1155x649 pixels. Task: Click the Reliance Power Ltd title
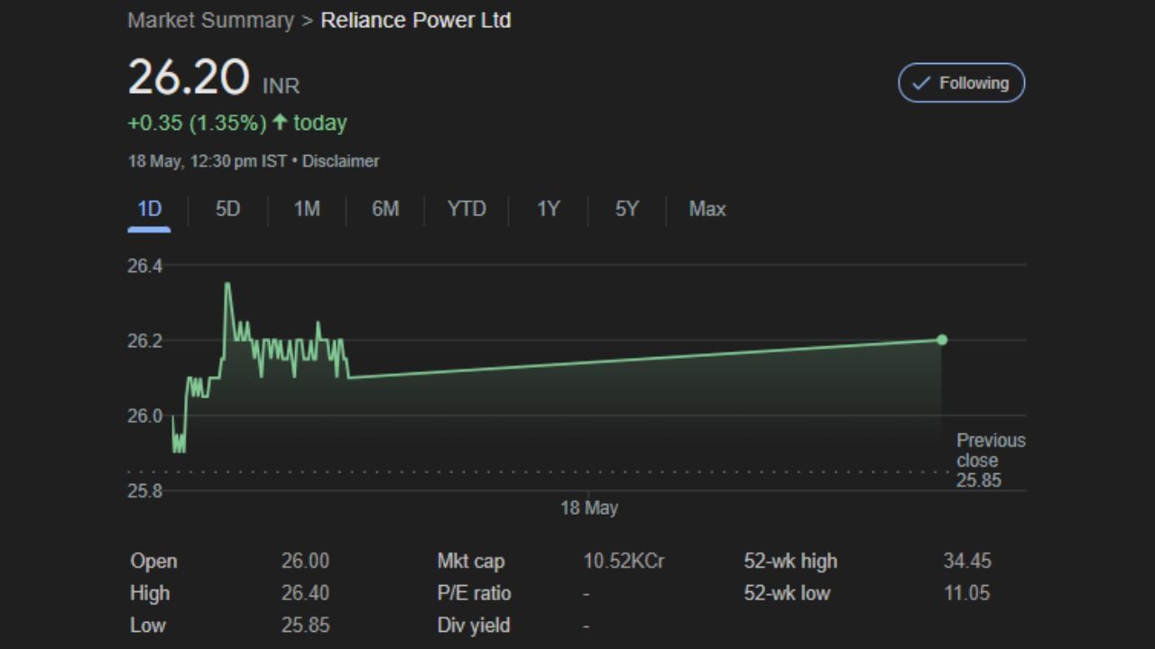(416, 20)
